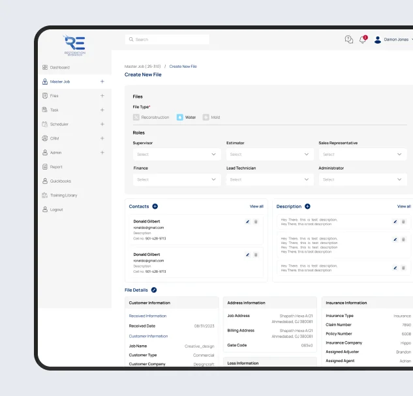Edit File Details with pencil icon
Image resolution: width=413 pixels, height=396 pixels.
(x=154, y=290)
